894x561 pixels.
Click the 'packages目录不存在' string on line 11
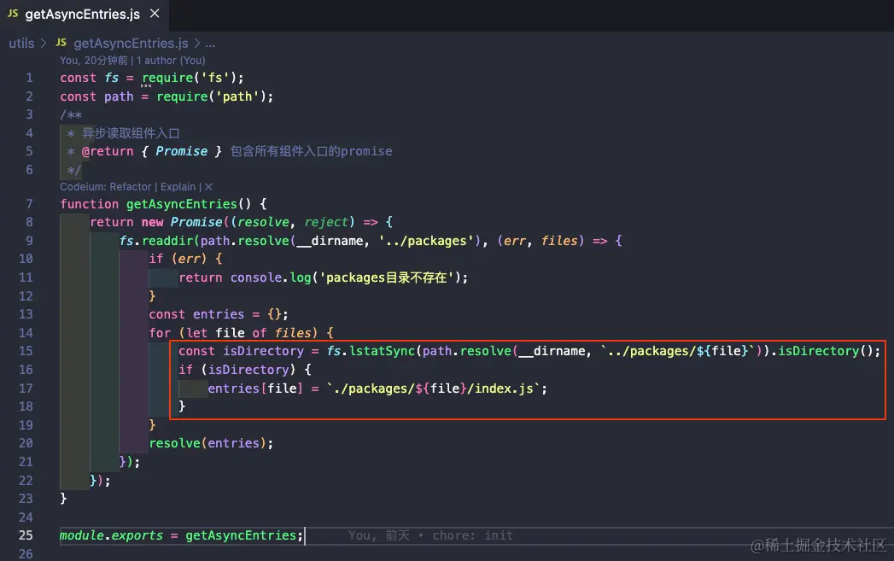(x=387, y=278)
